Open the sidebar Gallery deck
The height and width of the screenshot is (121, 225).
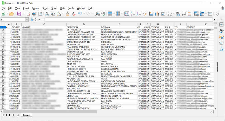(x=221, y=37)
